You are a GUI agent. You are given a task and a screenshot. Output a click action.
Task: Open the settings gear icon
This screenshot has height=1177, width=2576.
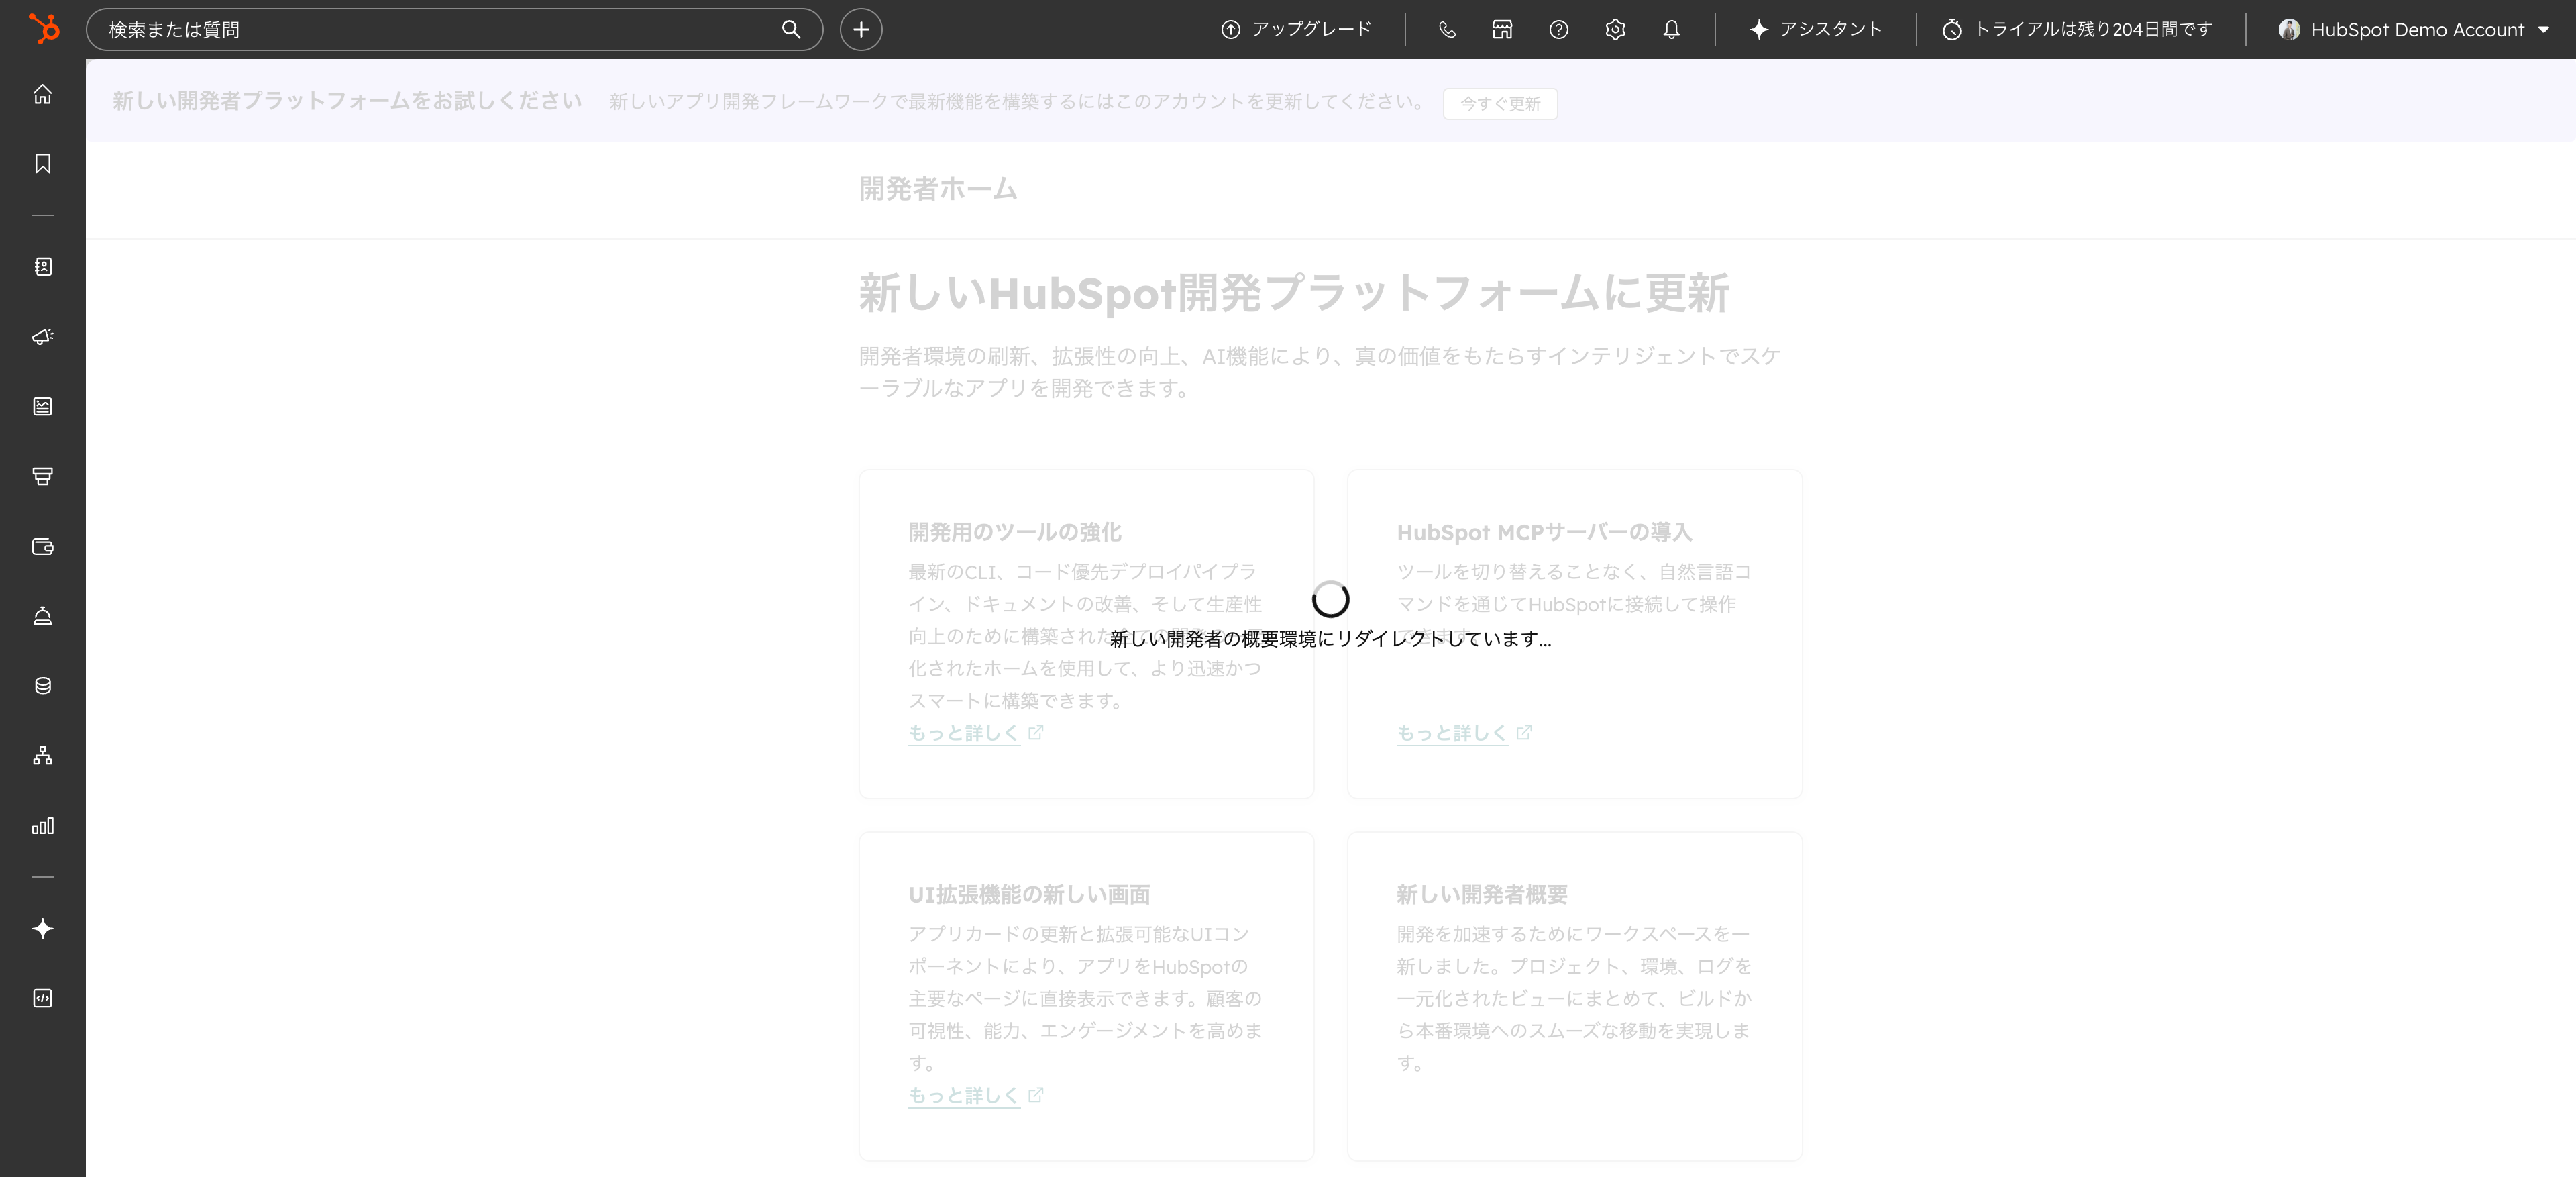click(x=1615, y=30)
